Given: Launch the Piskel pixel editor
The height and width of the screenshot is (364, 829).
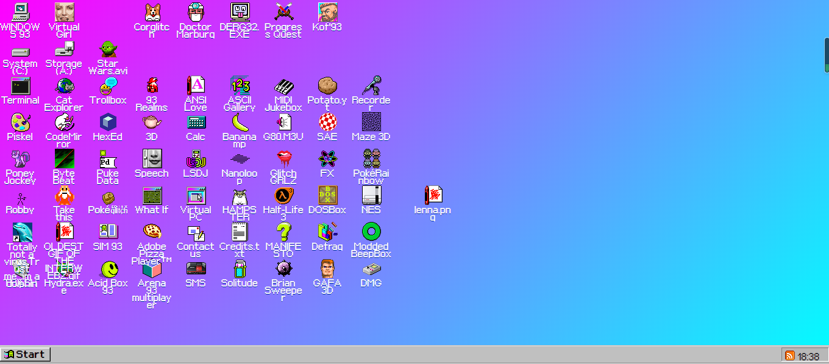Looking at the screenshot, I should [20, 122].
